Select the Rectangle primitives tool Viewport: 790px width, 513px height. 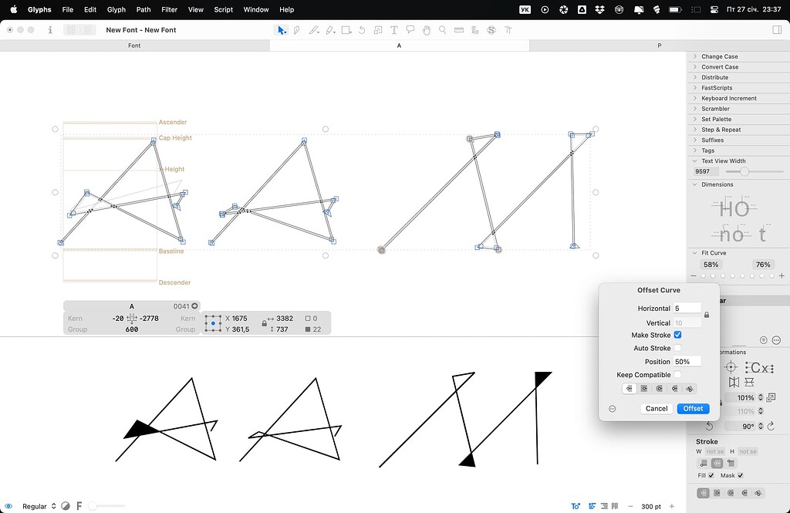pos(346,30)
